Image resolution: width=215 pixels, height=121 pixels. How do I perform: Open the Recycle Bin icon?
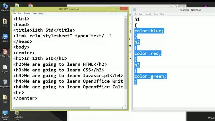(x=5, y=84)
